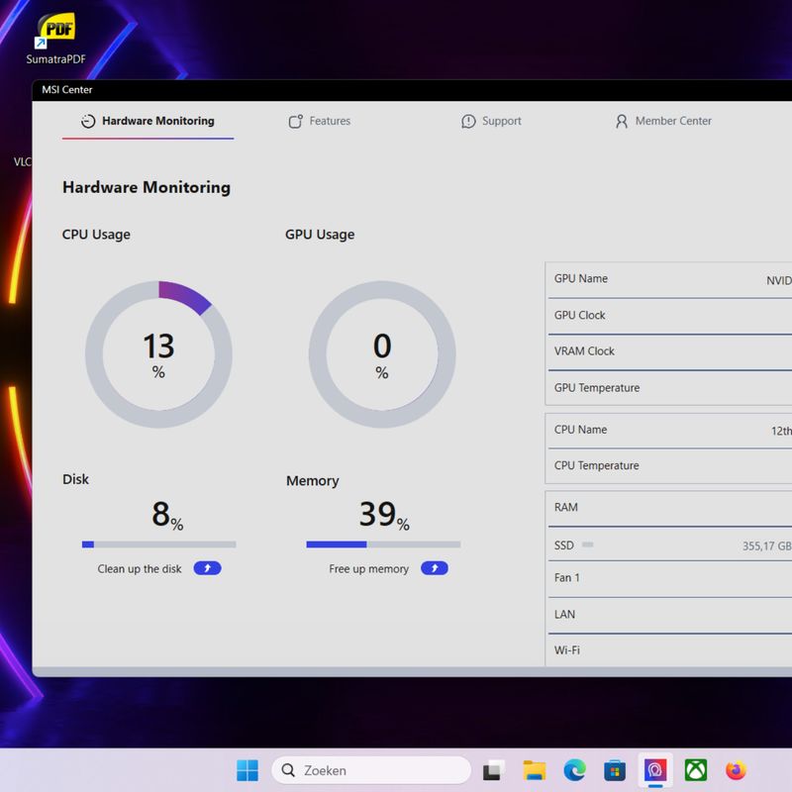Screen dimensions: 792x792
Task: Open the Xbox app from the taskbar
Action: (696, 770)
